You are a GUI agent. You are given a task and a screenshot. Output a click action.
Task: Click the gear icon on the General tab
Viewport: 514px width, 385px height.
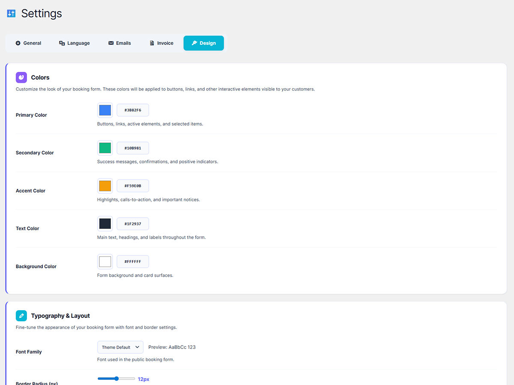tap(18, 43)
